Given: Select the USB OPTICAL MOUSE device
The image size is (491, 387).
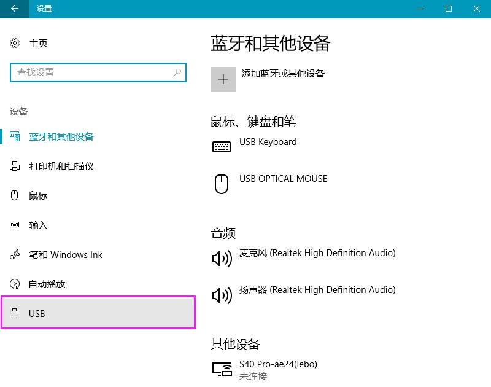Looking at the screenshot, I should 284,179.
